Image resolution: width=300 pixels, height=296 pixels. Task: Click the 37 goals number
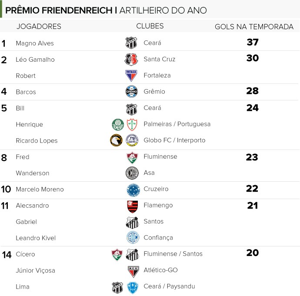[x=253, y=42]
